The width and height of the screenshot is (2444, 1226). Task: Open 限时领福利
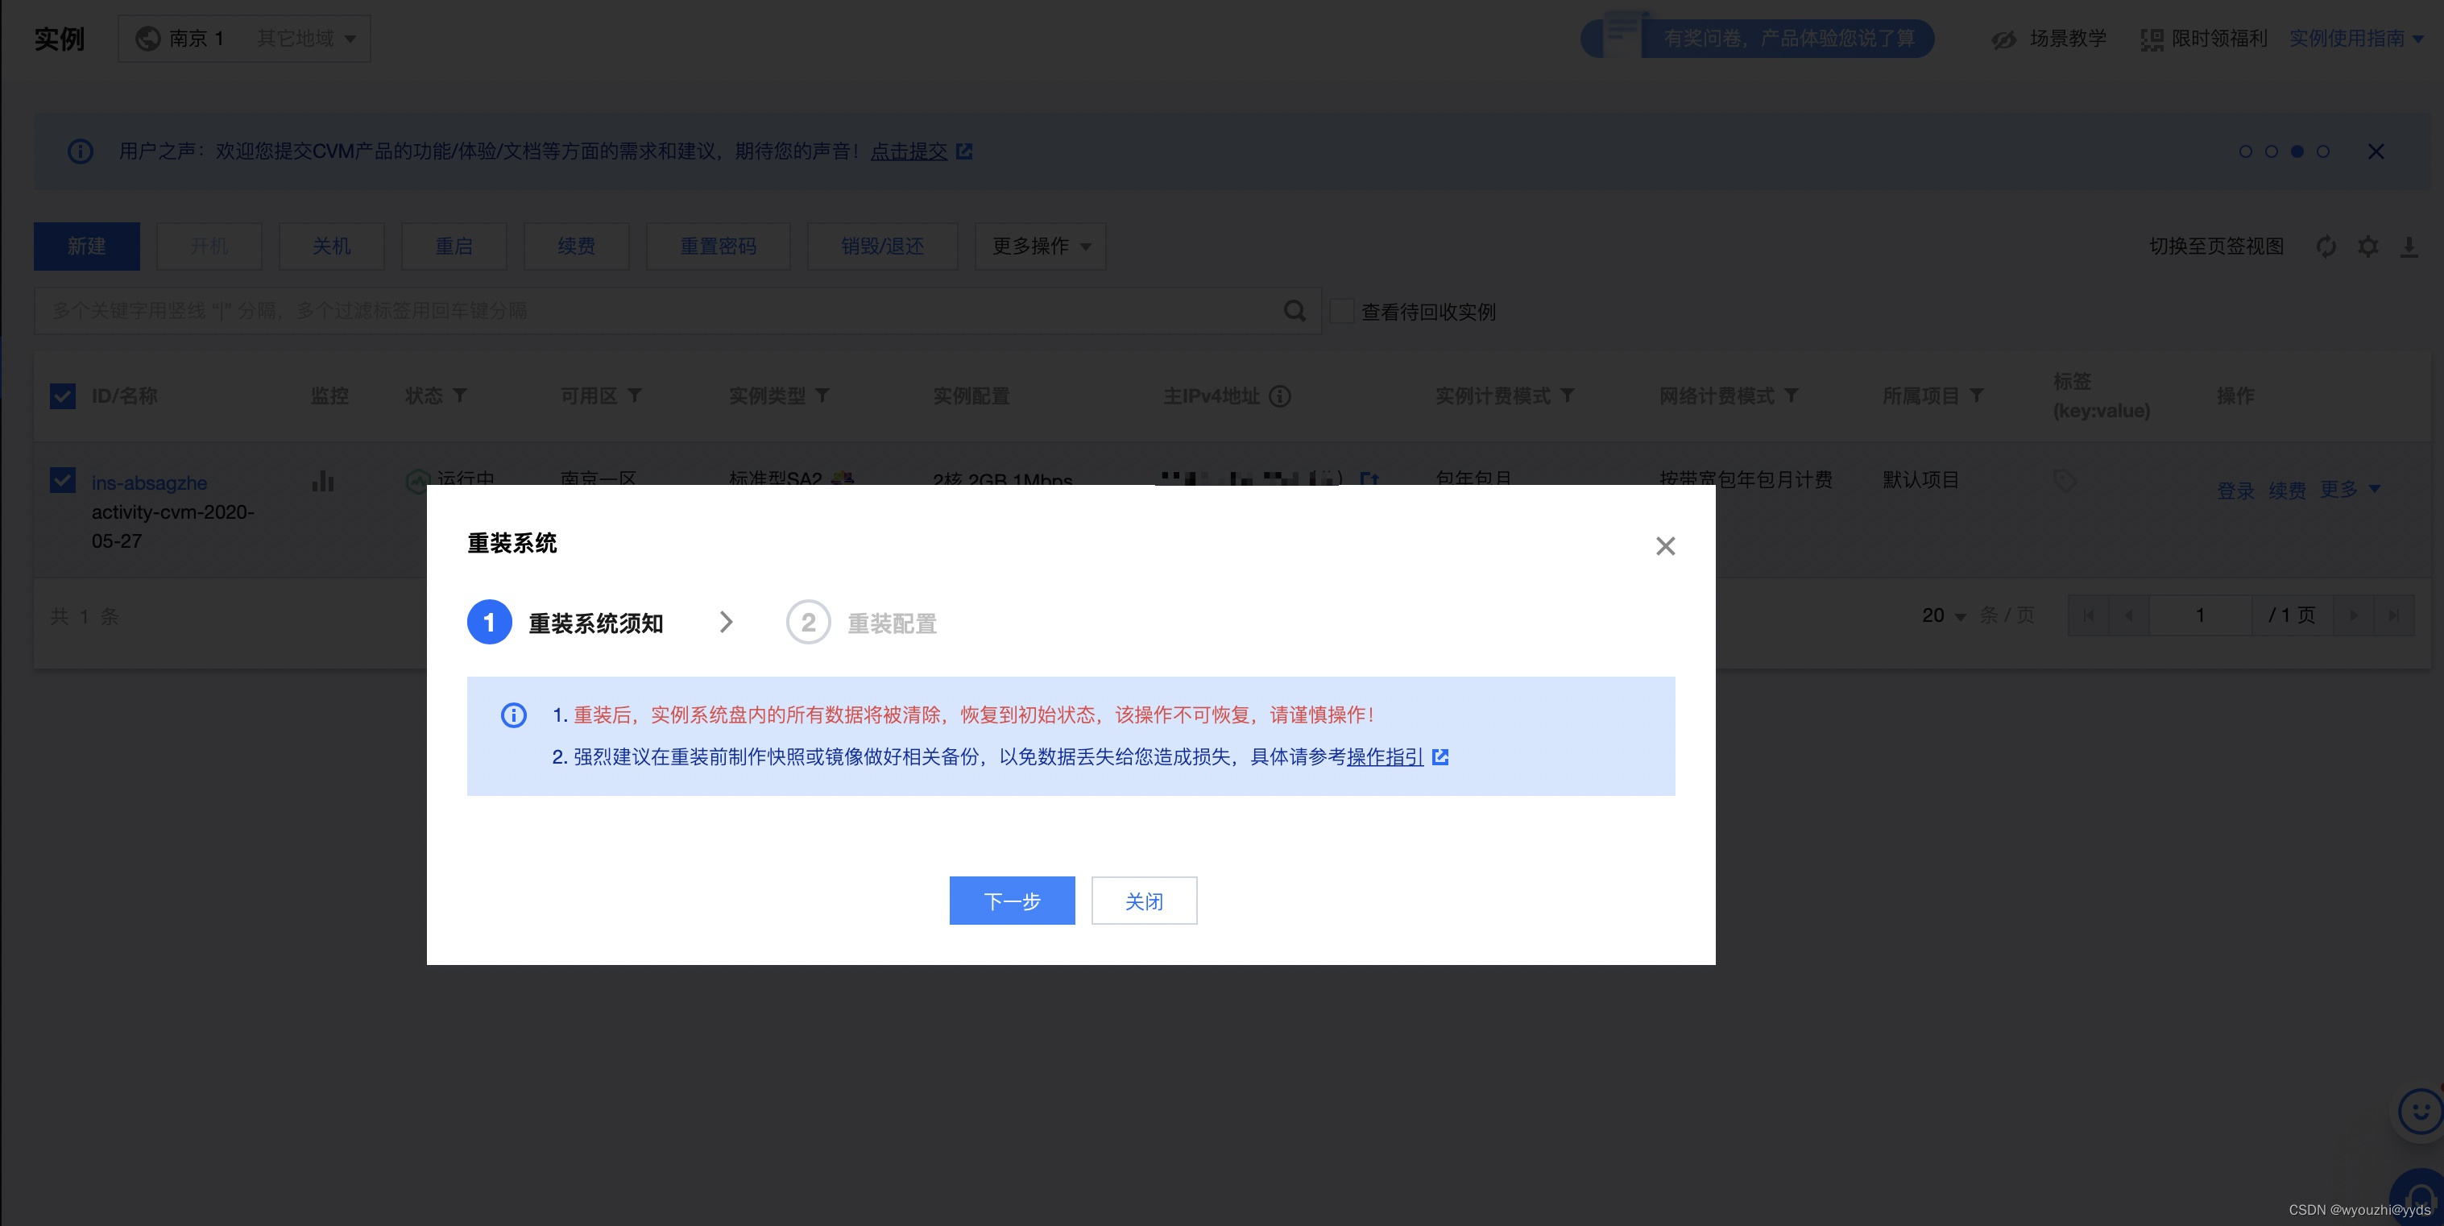click(x=2203, y=38)
